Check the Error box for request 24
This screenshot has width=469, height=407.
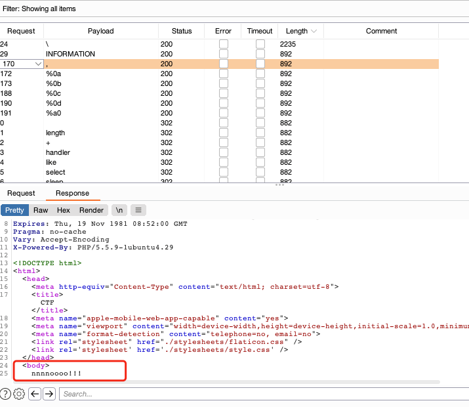(x=224, y=44)
